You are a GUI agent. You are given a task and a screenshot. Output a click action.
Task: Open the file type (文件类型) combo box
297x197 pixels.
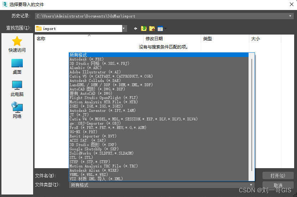[x=162, y=185]
